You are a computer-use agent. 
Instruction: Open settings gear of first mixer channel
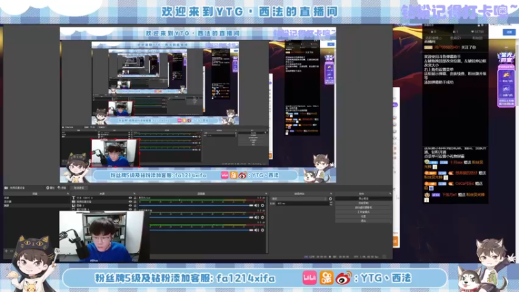[263, 206]
